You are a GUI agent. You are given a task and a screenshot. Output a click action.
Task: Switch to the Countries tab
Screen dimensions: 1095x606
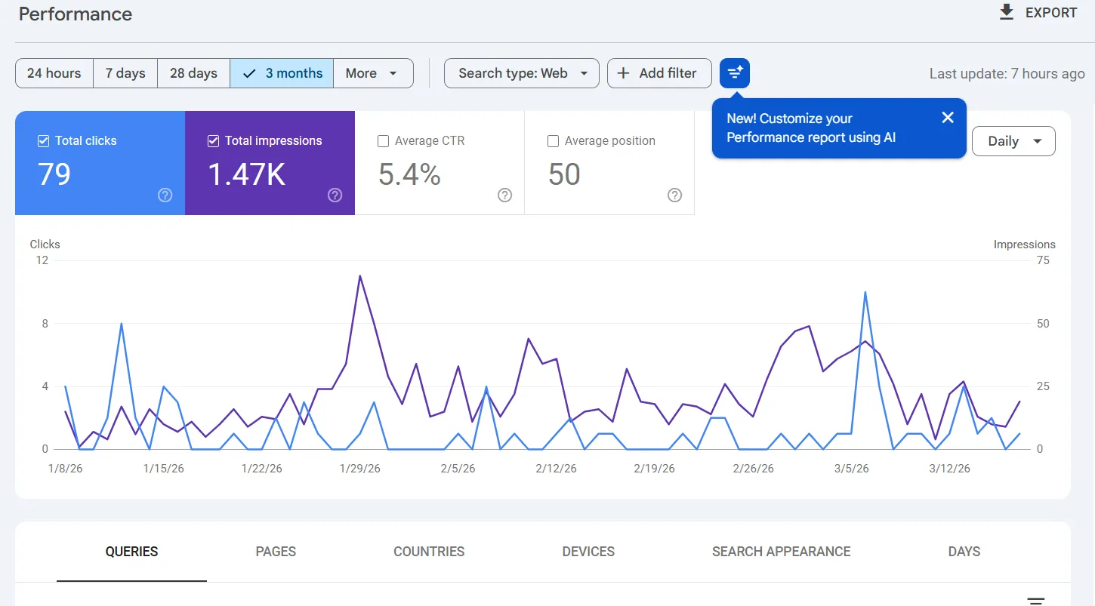click(x=429, y=552)
